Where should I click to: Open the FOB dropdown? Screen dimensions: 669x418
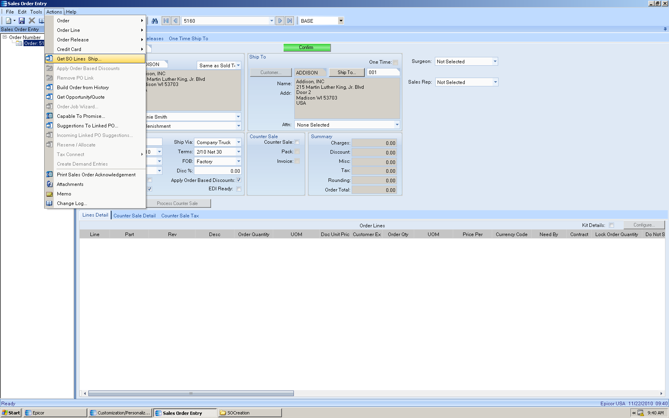[x=239, y=161]
